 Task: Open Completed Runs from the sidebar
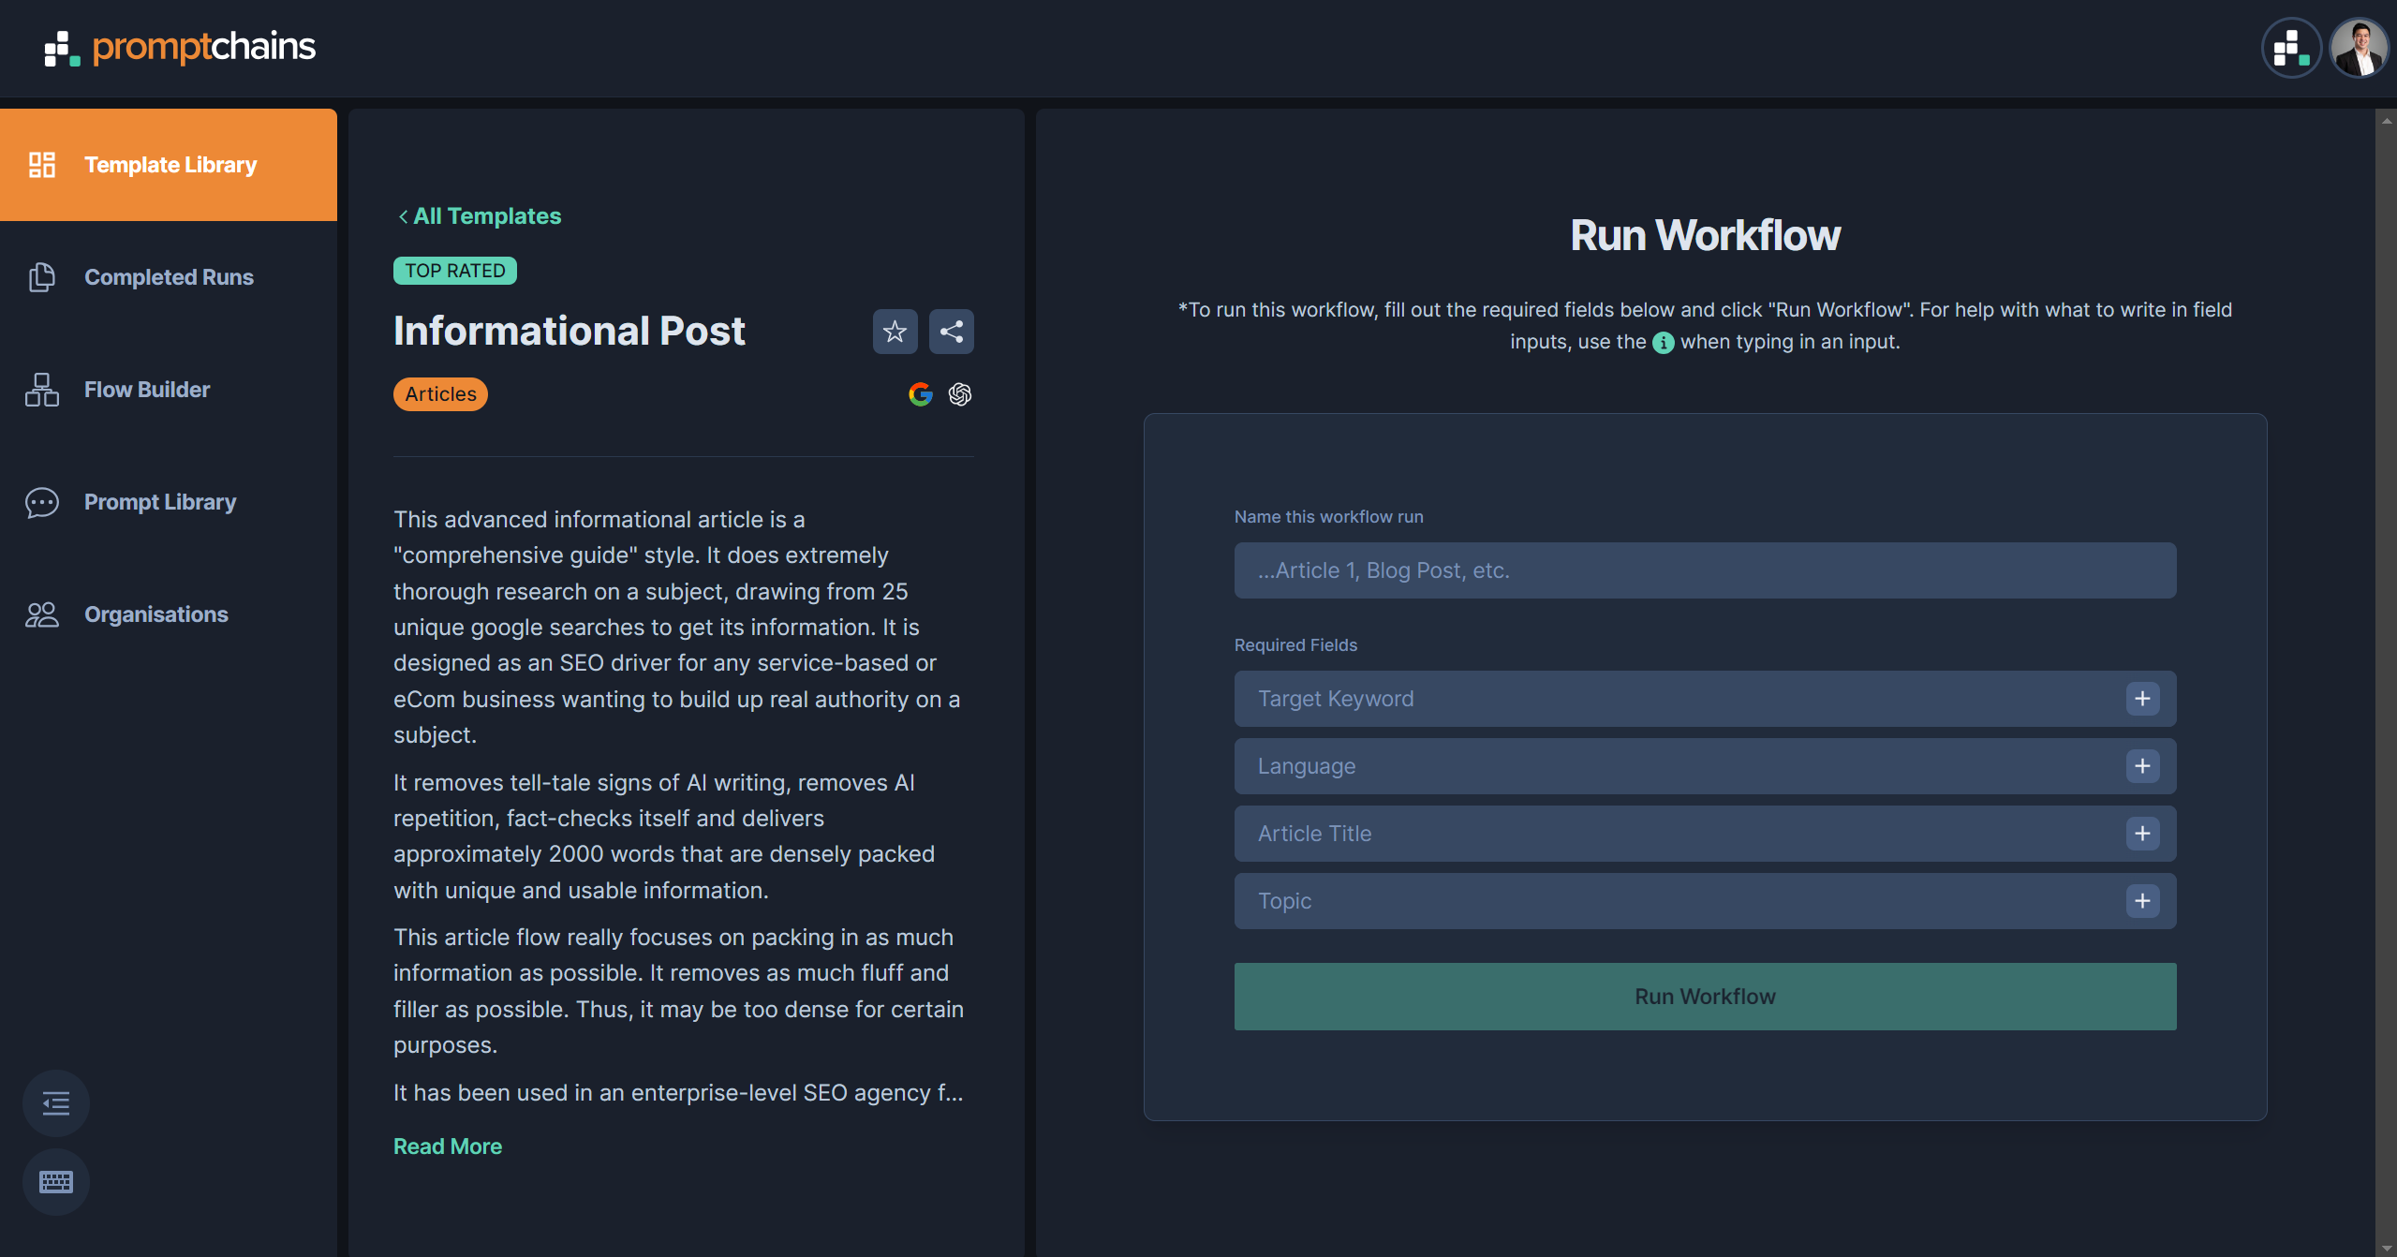click(169, 277)
